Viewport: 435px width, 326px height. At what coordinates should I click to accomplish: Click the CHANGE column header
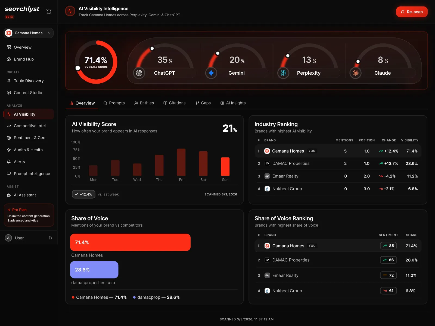[389, 140]
